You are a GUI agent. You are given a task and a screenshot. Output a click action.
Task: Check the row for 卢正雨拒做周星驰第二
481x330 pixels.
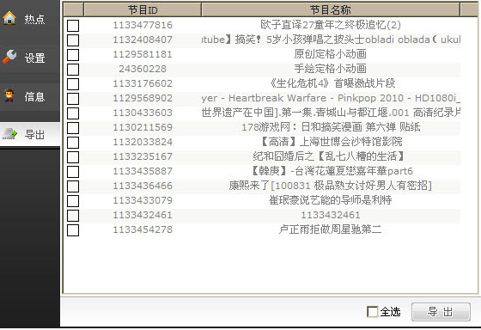click(73, 230)
